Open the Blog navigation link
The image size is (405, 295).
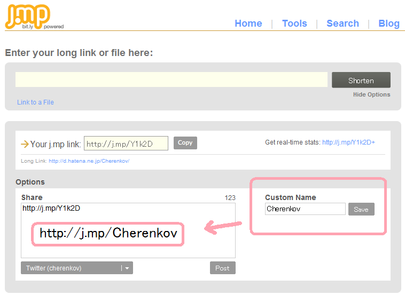click(x=389, y=23)
